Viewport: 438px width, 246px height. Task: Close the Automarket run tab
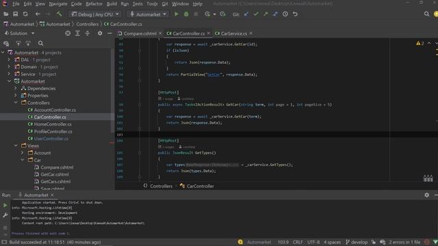point(52,195)
